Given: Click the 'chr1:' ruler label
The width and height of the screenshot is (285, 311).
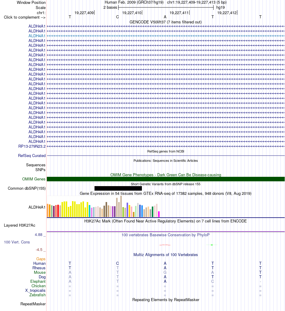Looking at the screenshot, I should pyautogui.click(x=41, y=13).
